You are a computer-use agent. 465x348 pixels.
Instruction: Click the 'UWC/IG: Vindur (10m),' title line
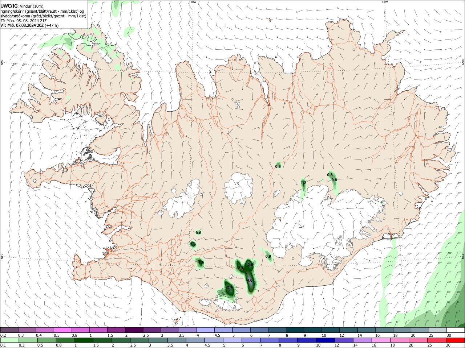[22, 6]
